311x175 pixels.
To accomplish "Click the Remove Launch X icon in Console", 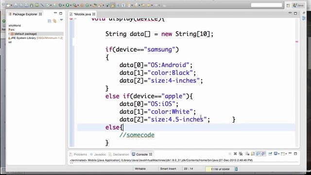I will click(235, 154).
